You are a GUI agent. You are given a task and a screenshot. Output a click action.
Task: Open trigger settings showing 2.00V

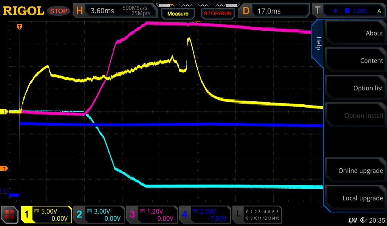(349, 11)
